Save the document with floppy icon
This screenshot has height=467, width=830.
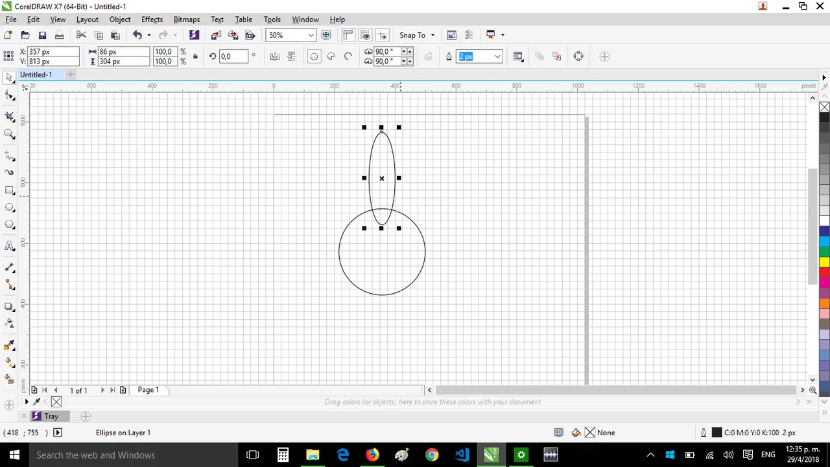pyautogui.click(x=42, y=35)
